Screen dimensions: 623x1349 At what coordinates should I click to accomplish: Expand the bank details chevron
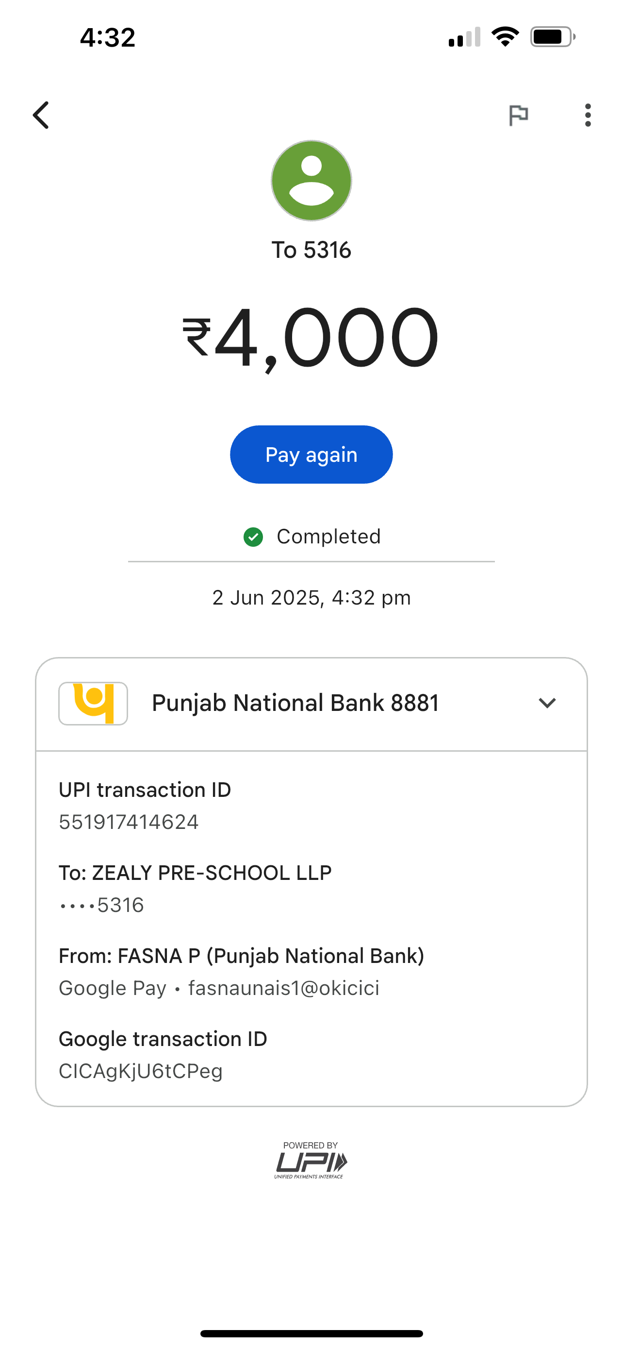(x=547, y=703)
